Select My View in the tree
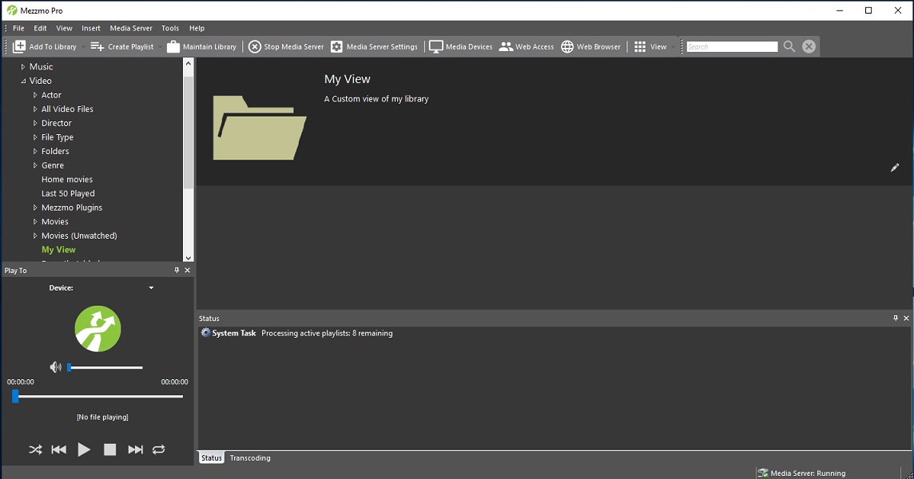This screenshot has width=914, height=479. pos(58,249)
